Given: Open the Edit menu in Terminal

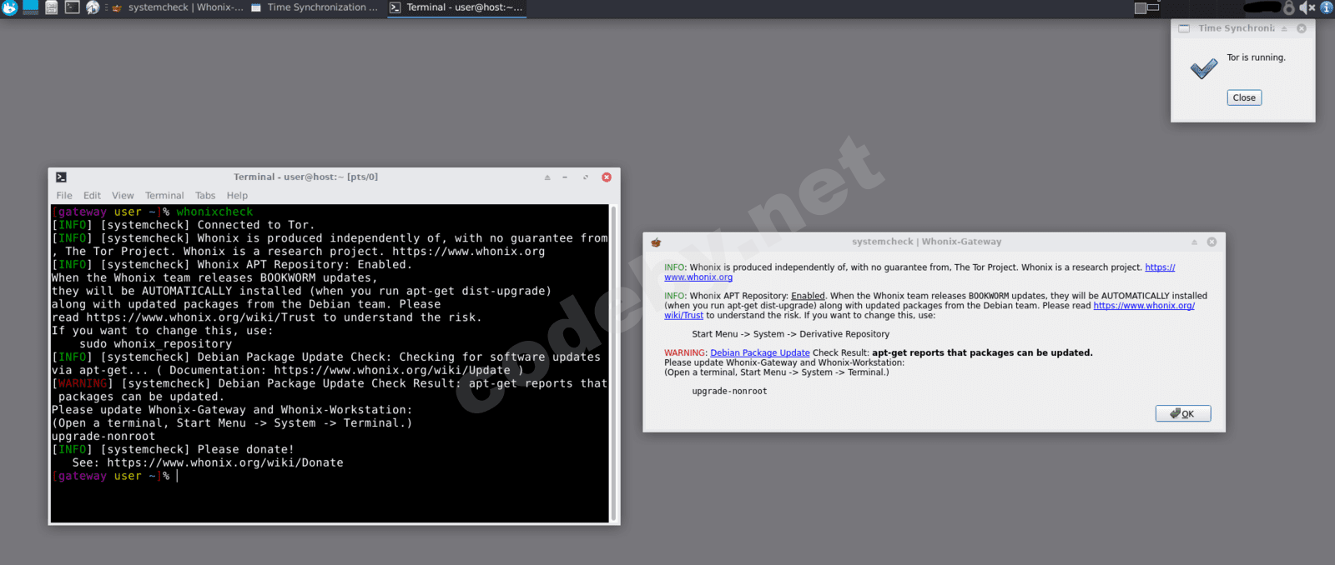Looking at the screenshot, I should pyautogui.click(x=92, y=196).
